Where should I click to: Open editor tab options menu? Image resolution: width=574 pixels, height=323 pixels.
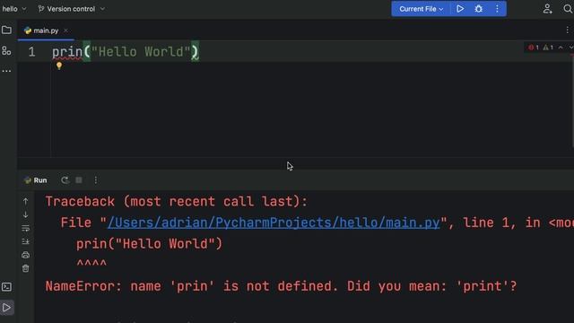[568, 30]
